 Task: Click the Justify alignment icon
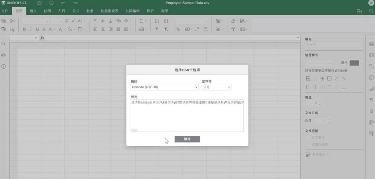coord(118,29)
